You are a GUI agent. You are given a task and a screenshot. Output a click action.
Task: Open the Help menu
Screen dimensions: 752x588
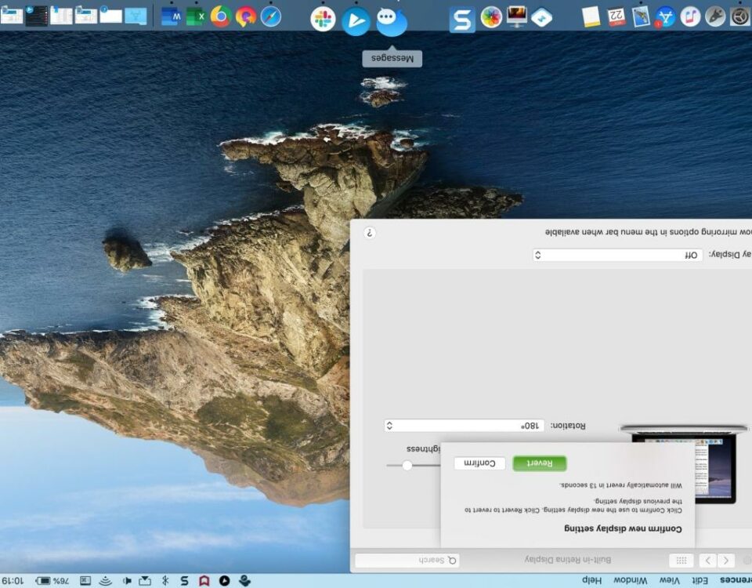(592, 580)
